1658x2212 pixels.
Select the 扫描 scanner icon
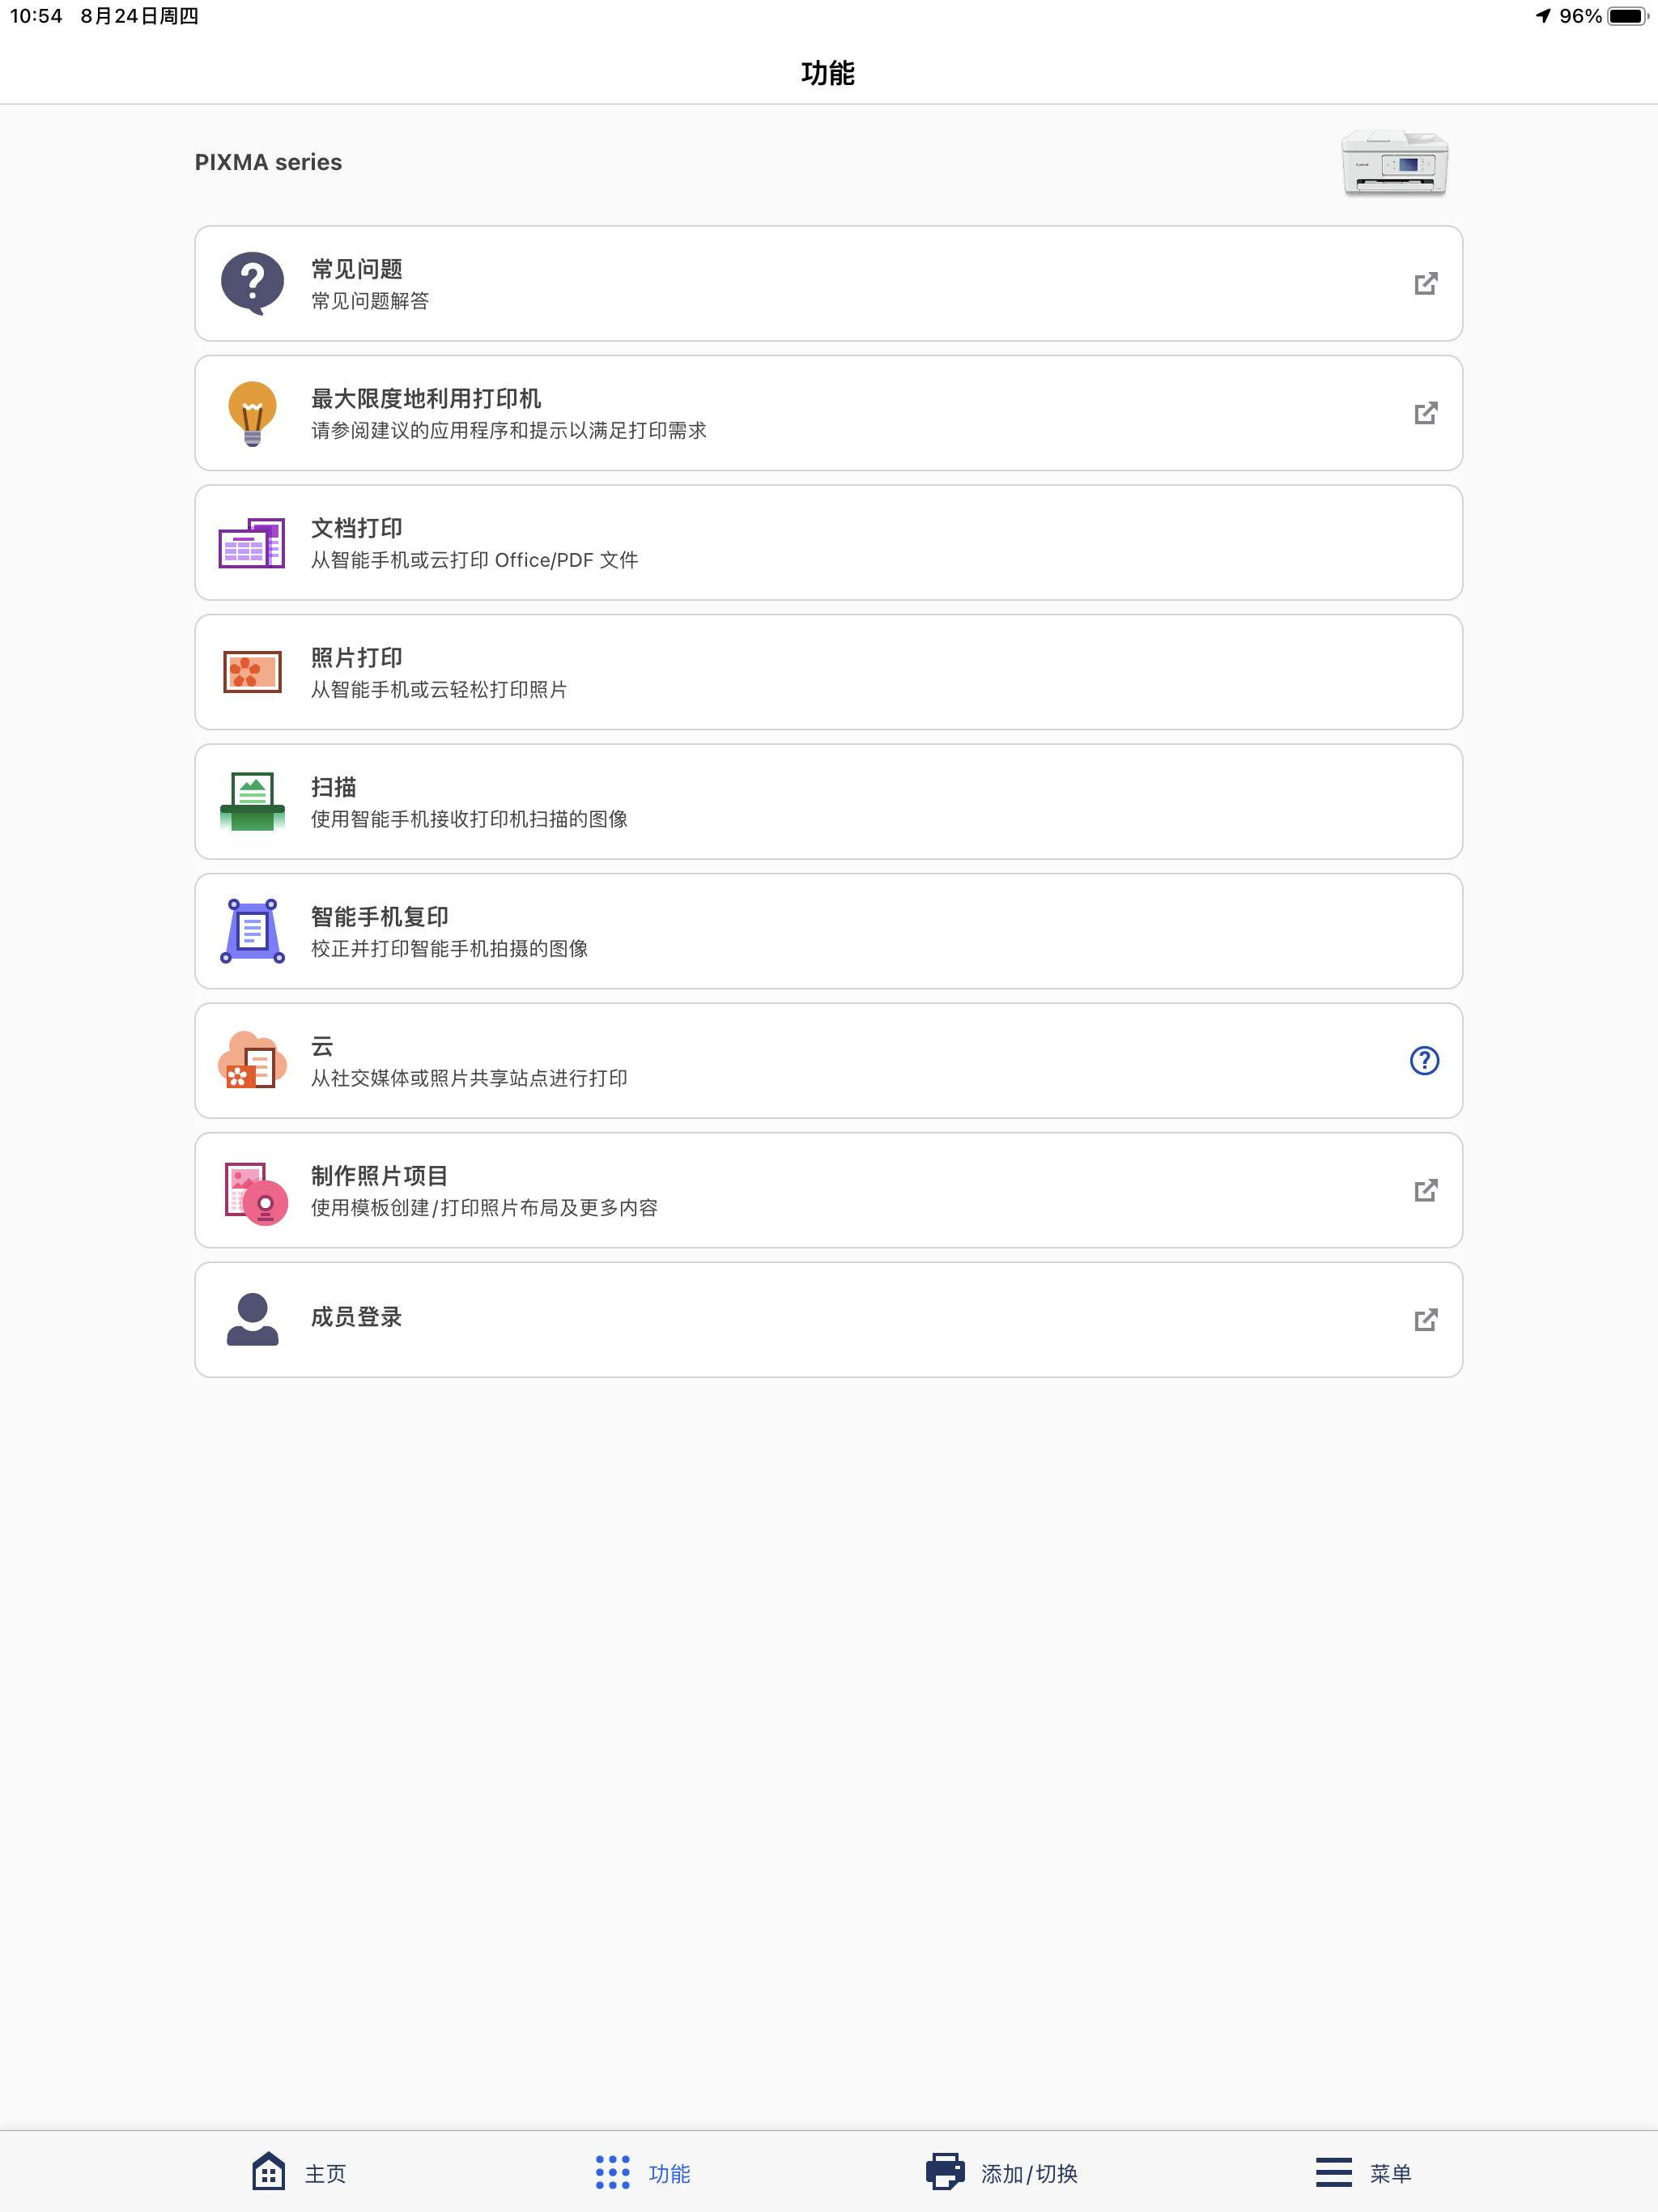click(x=252, y=801)
